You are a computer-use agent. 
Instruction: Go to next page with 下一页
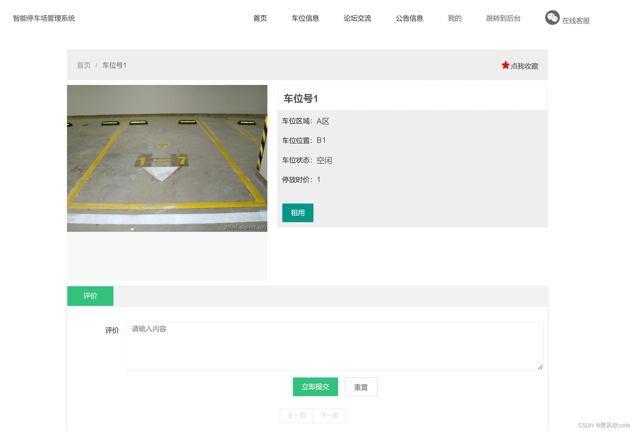pos(329,416)
